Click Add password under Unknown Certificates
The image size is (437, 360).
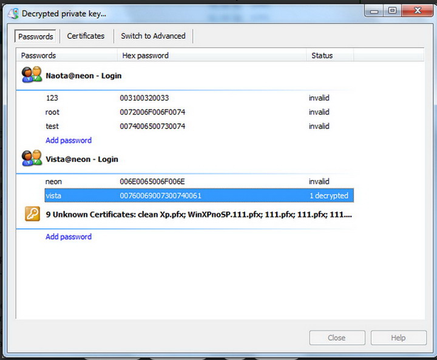pyautogui.click(x=69, y=237)
